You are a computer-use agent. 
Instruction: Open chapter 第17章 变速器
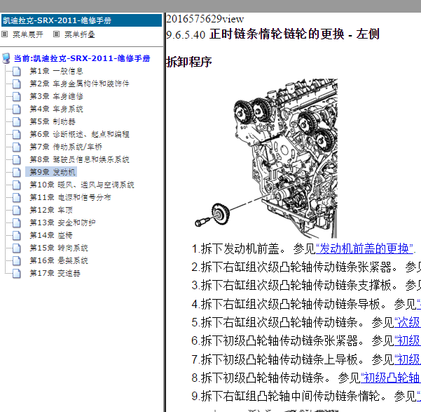55,274
